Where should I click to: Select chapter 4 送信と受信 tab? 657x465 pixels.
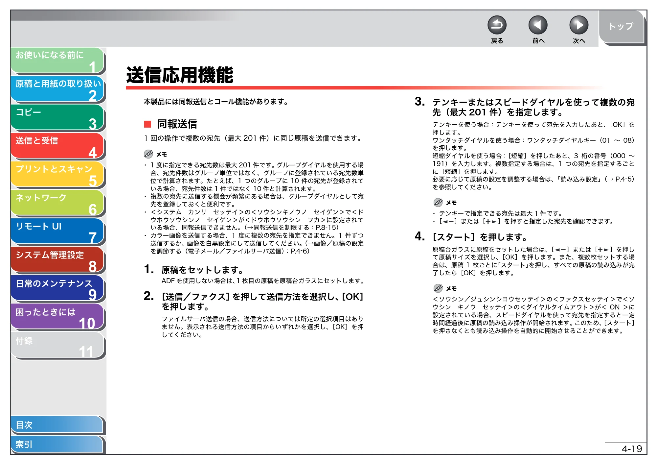(x=57, y=146)
